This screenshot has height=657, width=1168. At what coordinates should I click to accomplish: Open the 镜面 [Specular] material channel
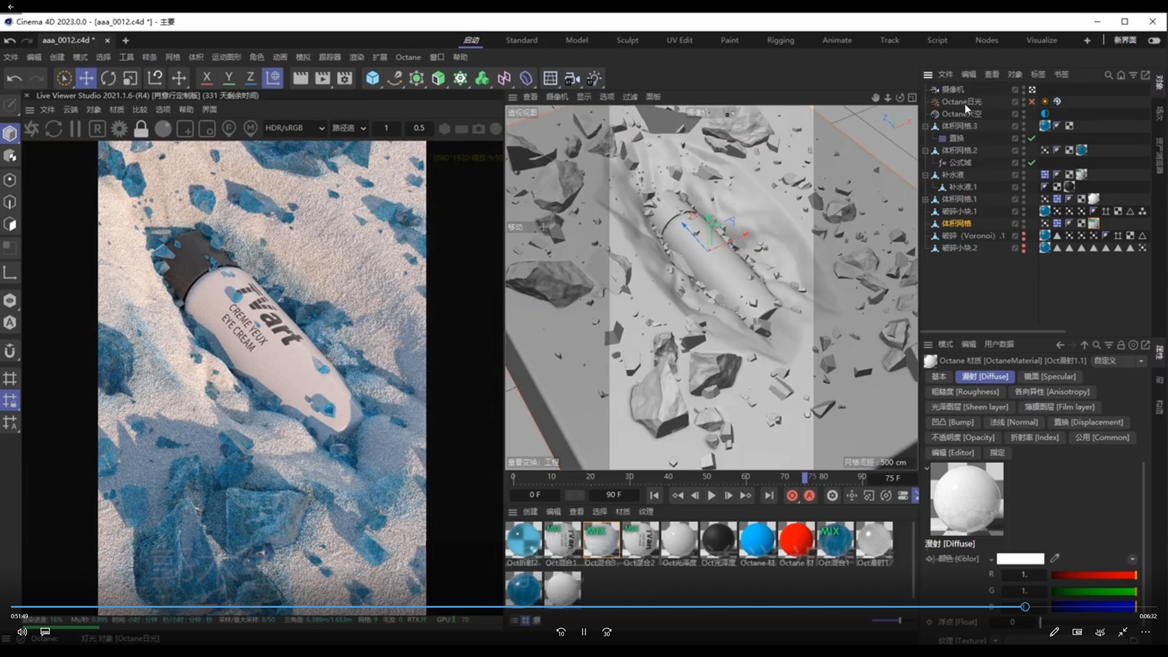click(x=1049, y=377)
